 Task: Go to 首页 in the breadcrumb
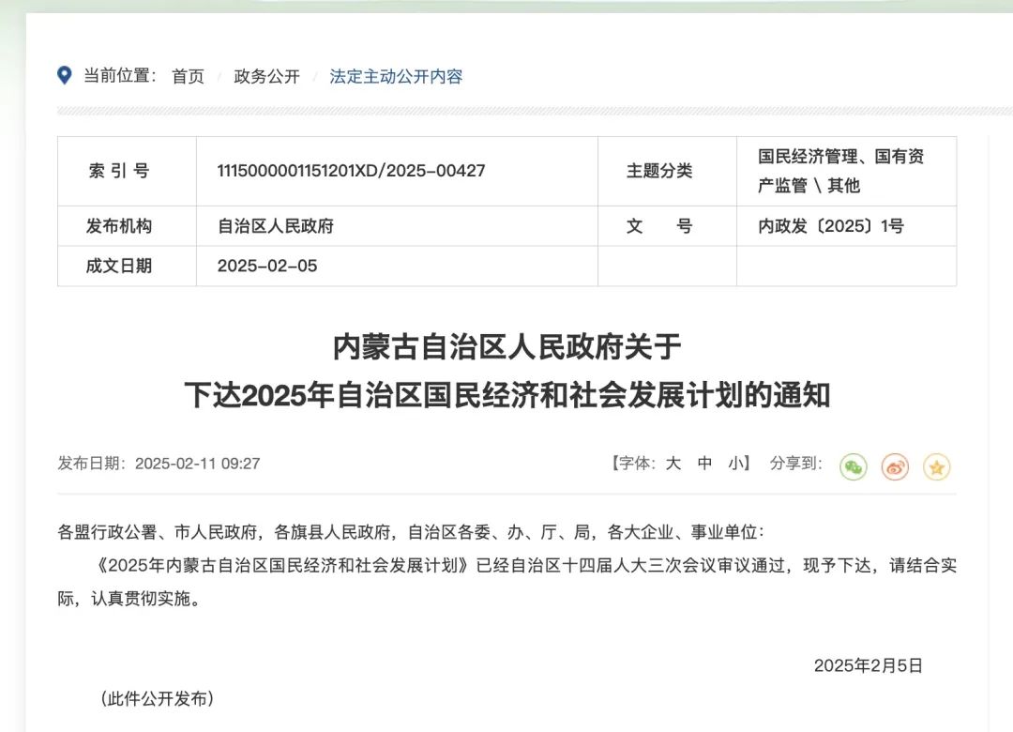coord(188,76)
